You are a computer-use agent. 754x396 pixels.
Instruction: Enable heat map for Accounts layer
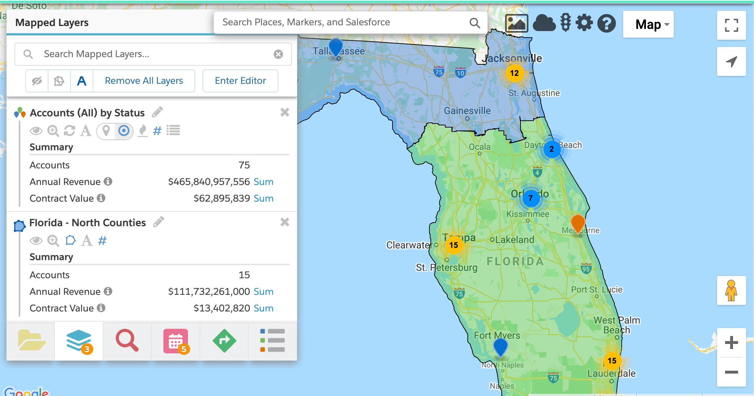click(x=143, y=131)
